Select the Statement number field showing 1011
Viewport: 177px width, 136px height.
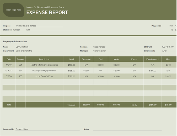coord(52,30)
